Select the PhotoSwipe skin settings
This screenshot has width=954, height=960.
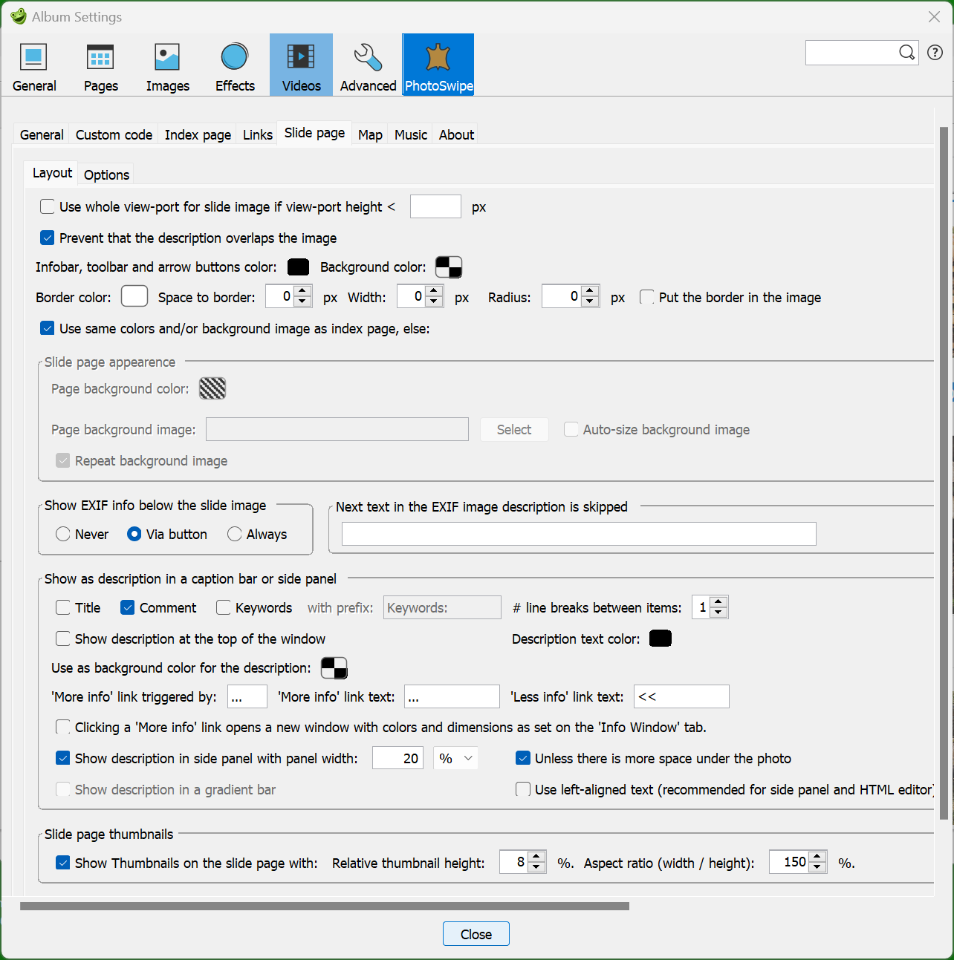(438, 65)
